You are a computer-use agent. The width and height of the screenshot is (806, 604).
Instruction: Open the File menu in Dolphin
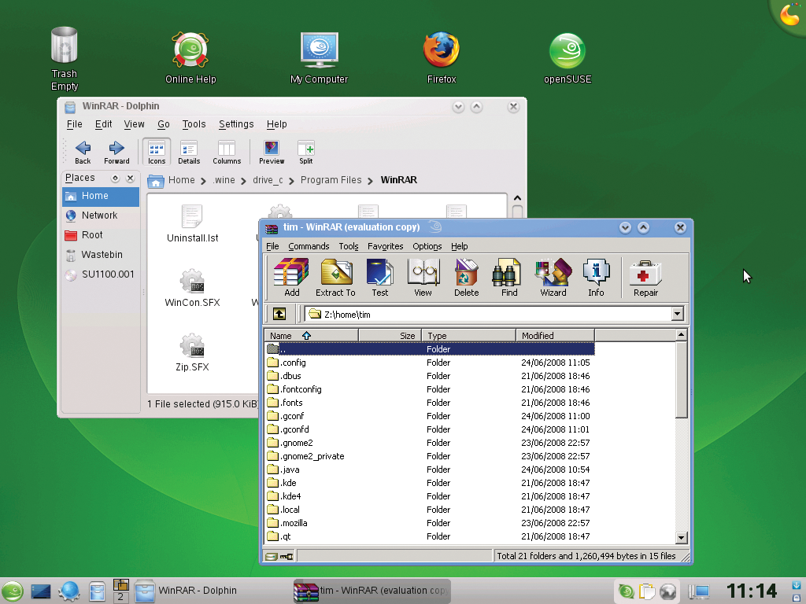coord(75,124)
